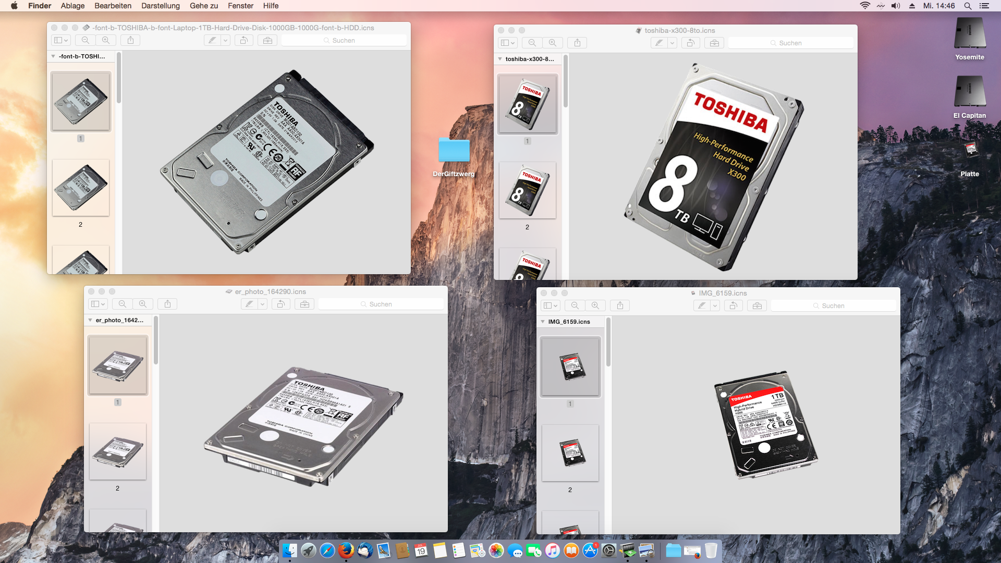
Task: Open Firefox from the Dock
Action: tap(346, 550)
